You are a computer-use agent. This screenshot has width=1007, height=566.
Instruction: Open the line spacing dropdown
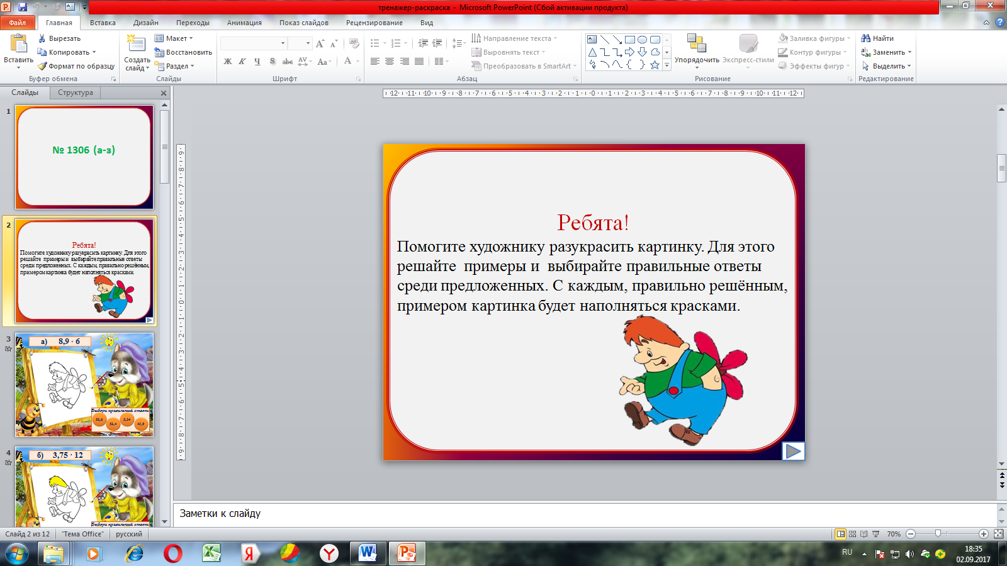pyautogui.click(x=459, y=43)
